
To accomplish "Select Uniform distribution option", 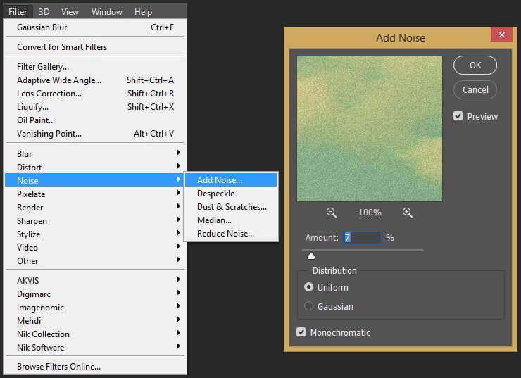I will click(309, 287).
